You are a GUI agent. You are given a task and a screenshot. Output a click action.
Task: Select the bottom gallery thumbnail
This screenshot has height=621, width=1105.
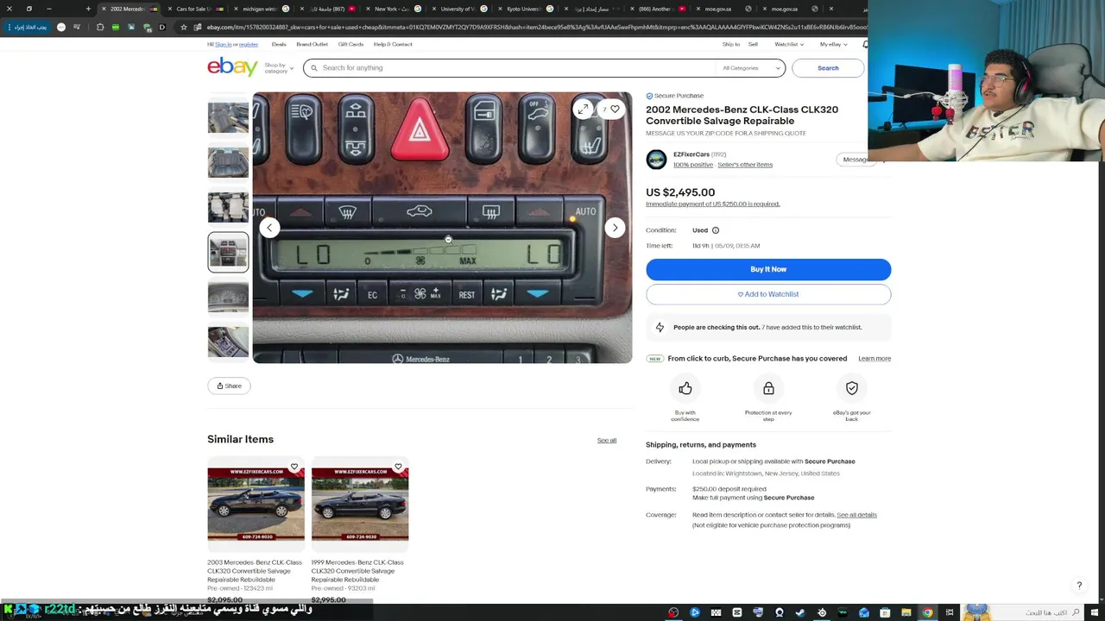(228, 342)
